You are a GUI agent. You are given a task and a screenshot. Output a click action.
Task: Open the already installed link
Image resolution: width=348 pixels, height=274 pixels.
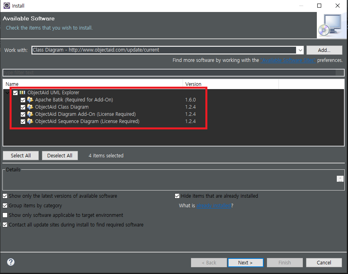point(213,206)
